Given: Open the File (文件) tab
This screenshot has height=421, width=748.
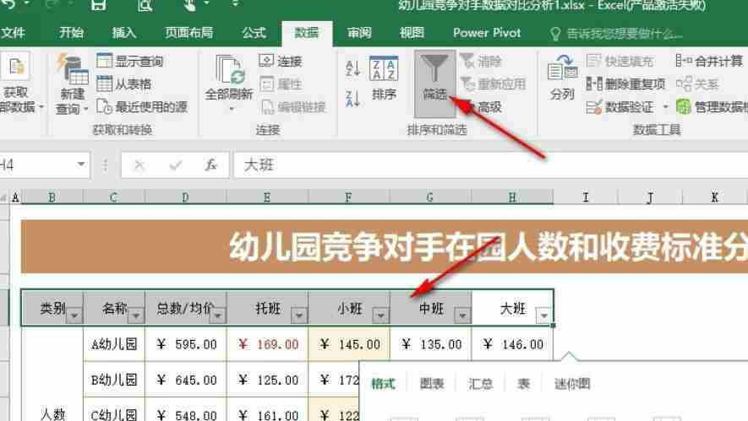Looking at the screenshot, I should (x=14, y=33).
